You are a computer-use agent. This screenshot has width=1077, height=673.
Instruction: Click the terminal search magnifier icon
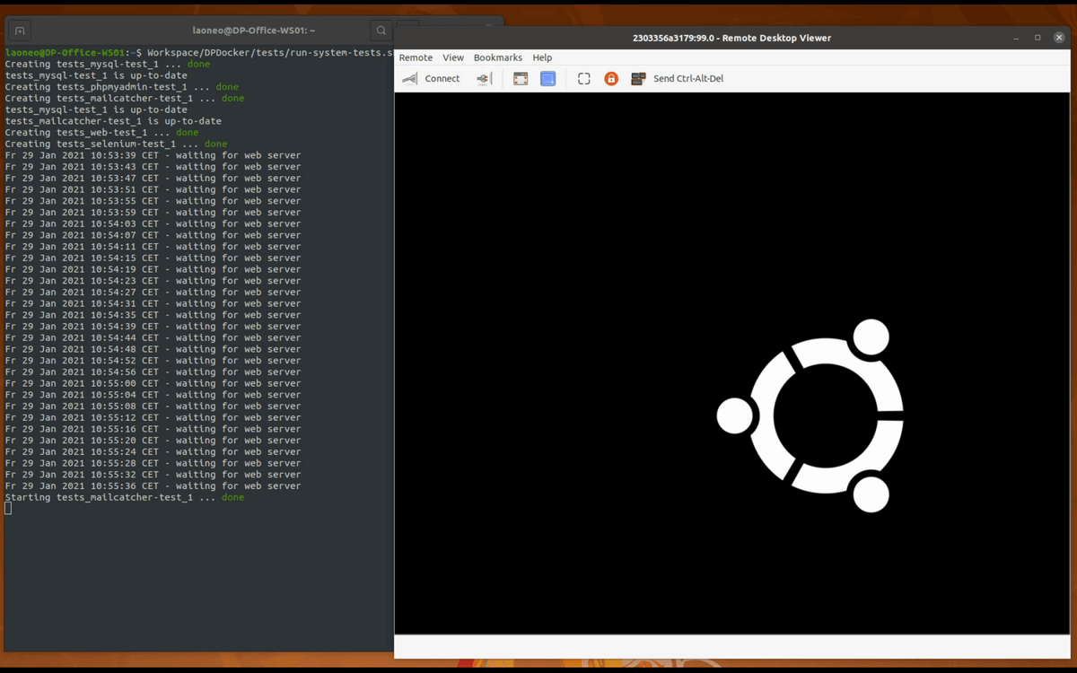point(381,31)
